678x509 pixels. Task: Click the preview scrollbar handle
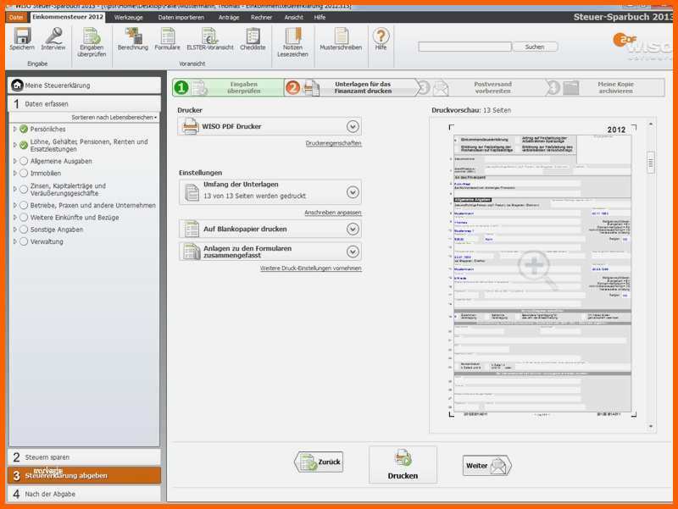point(651,163)
